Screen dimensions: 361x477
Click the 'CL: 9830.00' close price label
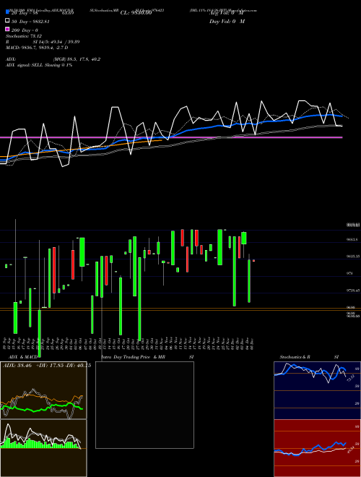click(136, 13)
